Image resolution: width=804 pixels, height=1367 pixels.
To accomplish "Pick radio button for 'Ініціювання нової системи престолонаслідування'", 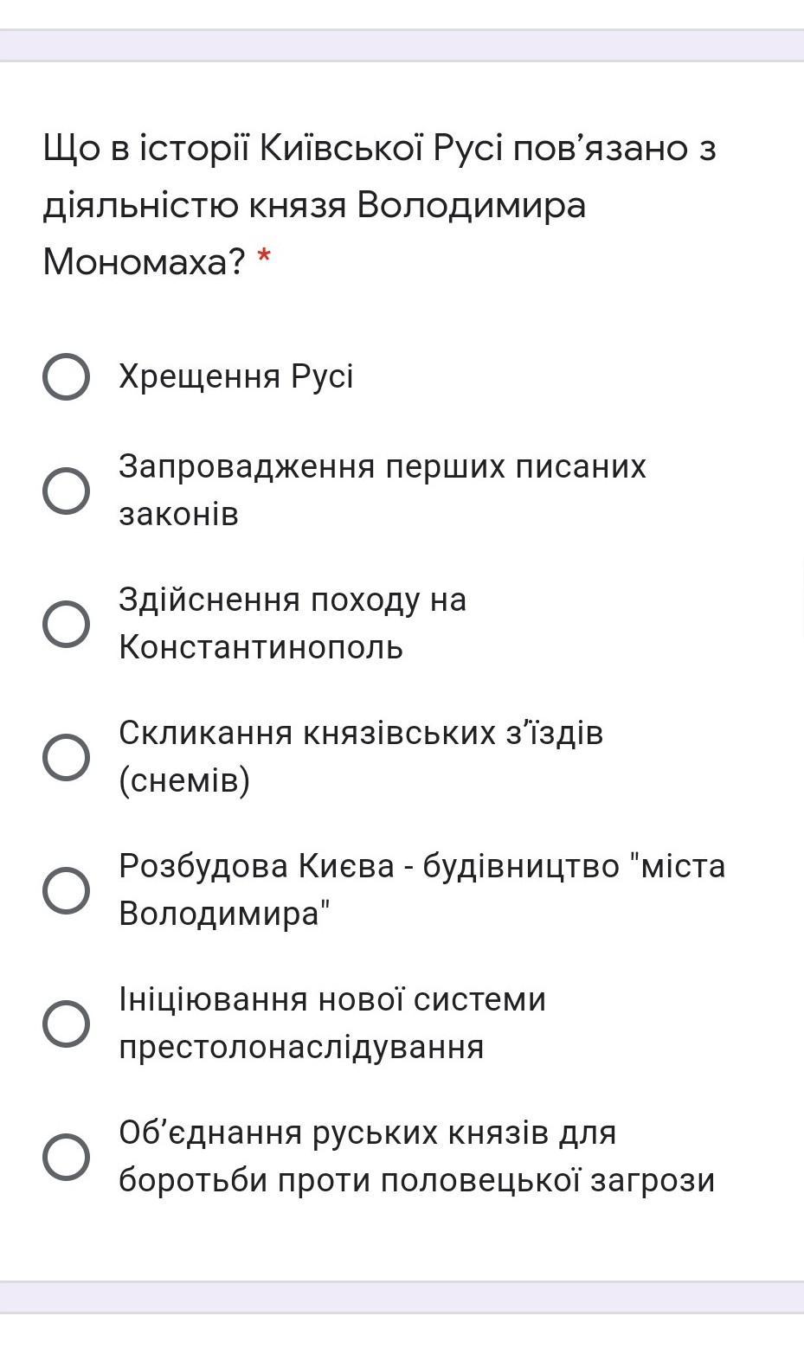I will coord(66,1024).
